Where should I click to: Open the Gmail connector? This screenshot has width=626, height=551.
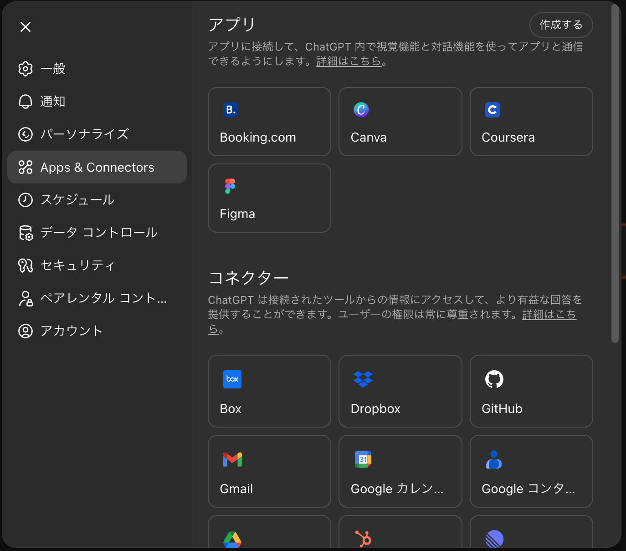point(269,471)
